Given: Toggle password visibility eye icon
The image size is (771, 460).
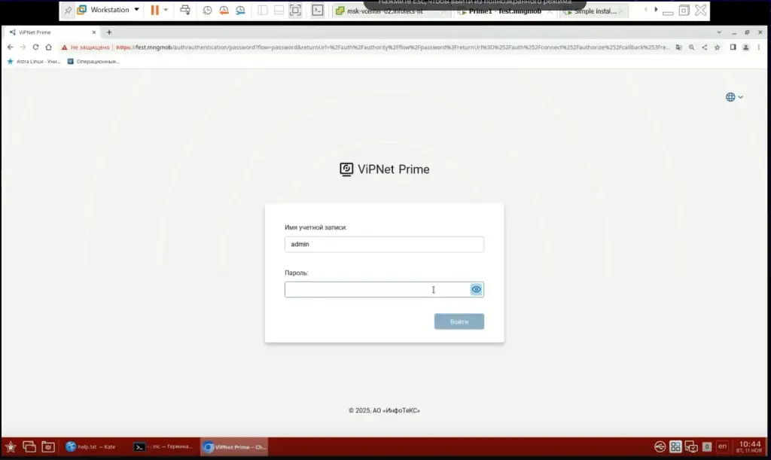Looking at the screenshot, I should coord(476,289).
